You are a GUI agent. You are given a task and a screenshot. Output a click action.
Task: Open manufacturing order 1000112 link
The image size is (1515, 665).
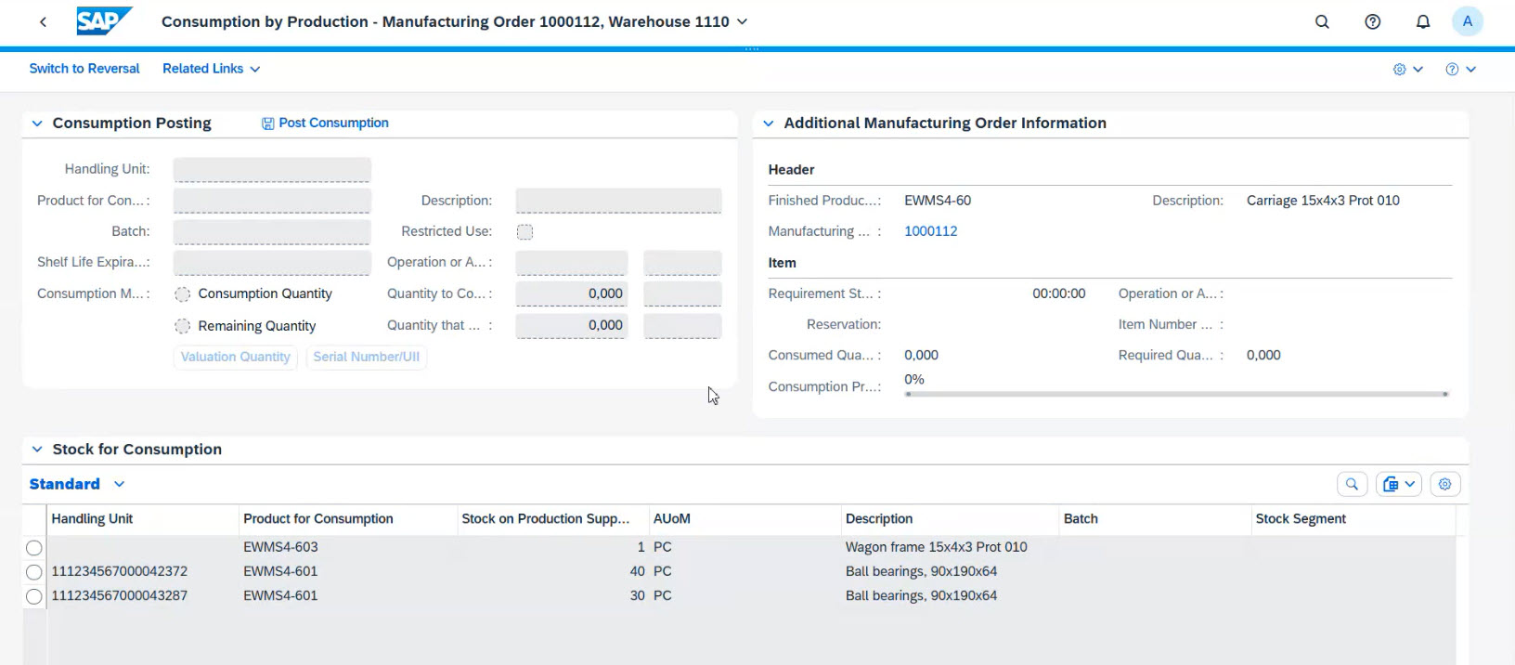[x=930, y=231]
